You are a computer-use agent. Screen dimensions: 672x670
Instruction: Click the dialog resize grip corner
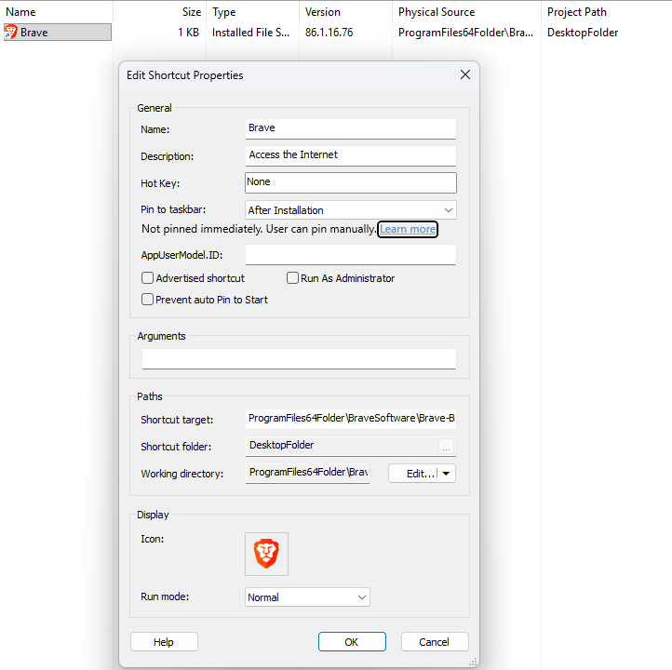pyautogui.click(x=473, y=663)
